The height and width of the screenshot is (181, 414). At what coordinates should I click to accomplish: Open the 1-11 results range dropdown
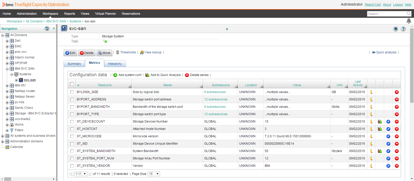coord(81,174)
